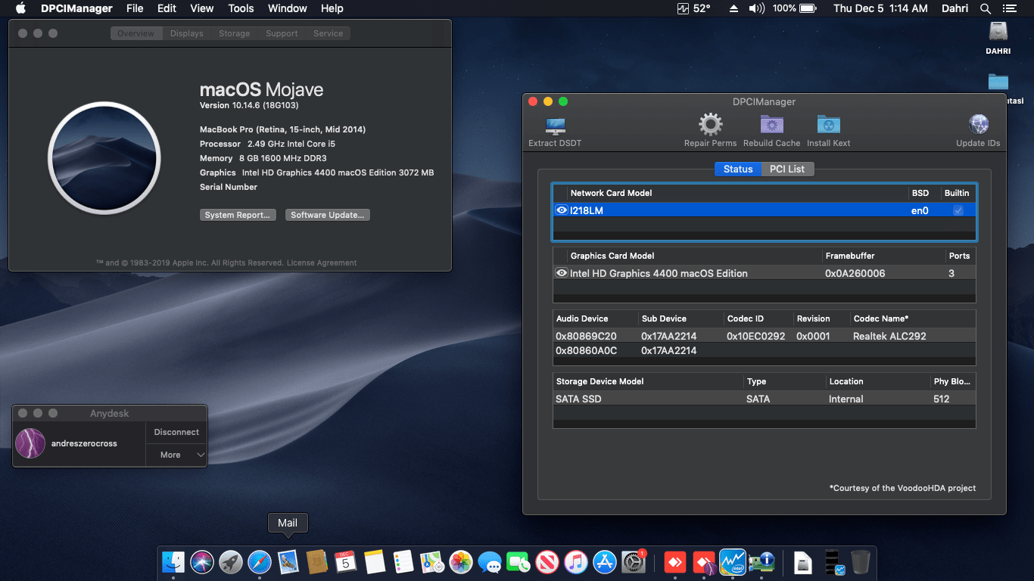Click the Disconnect button in Anydesk
1034x581 pixels.
176,432
